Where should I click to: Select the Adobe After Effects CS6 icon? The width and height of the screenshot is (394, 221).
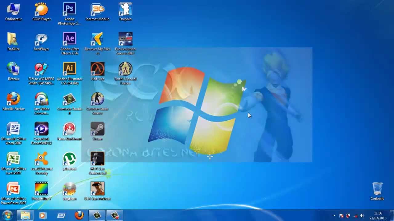[x=69, y=44]
